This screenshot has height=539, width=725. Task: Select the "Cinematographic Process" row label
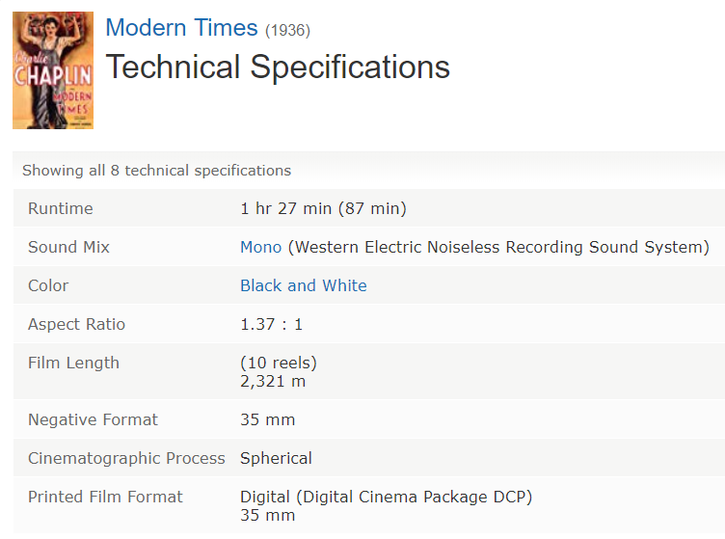(126, 458)
